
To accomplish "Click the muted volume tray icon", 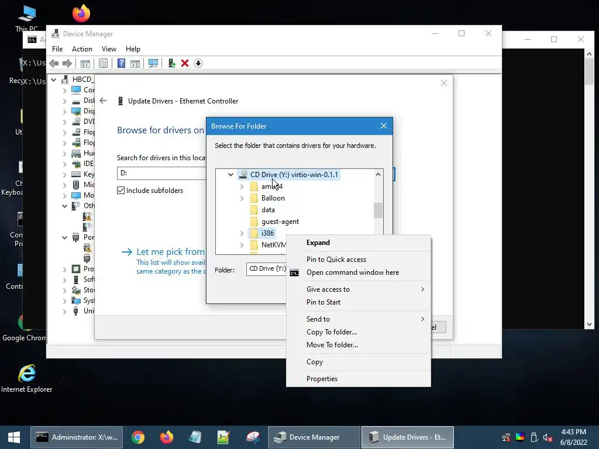I will coord(548,437).
